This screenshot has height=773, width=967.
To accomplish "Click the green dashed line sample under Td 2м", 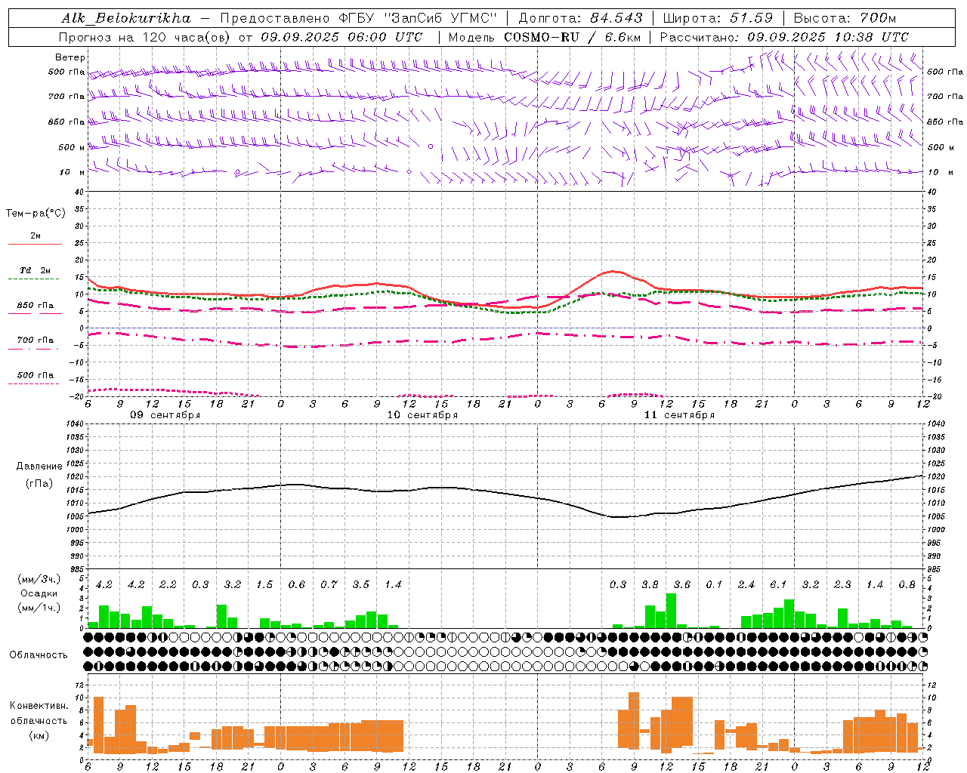I will click(34, 279).
